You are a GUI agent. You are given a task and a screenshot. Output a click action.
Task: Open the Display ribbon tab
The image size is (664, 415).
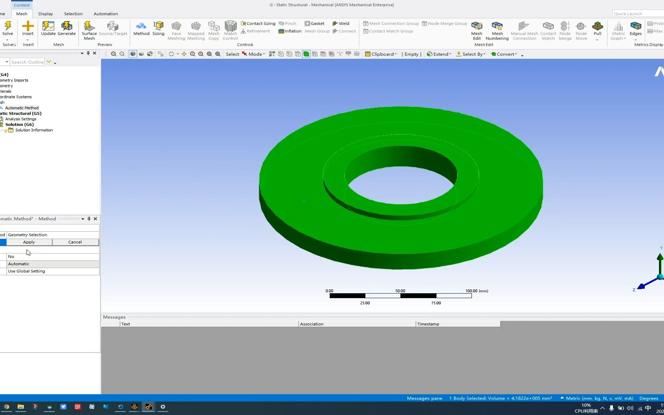(46, 14)
